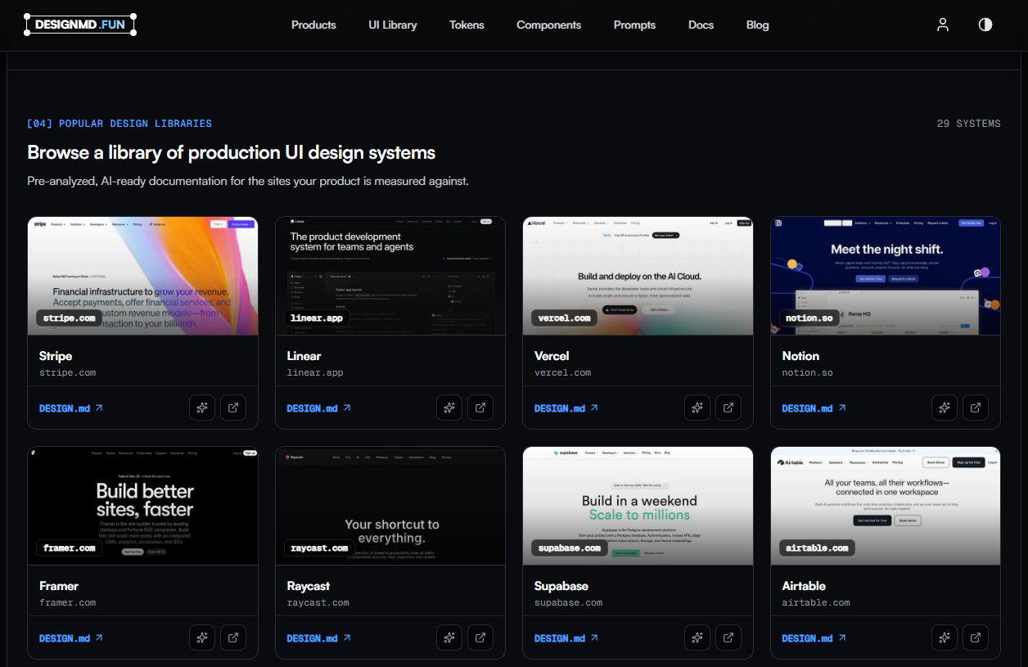
Task: Open Airtable's DESIGN.md link
Action: [x=814, y=638]
